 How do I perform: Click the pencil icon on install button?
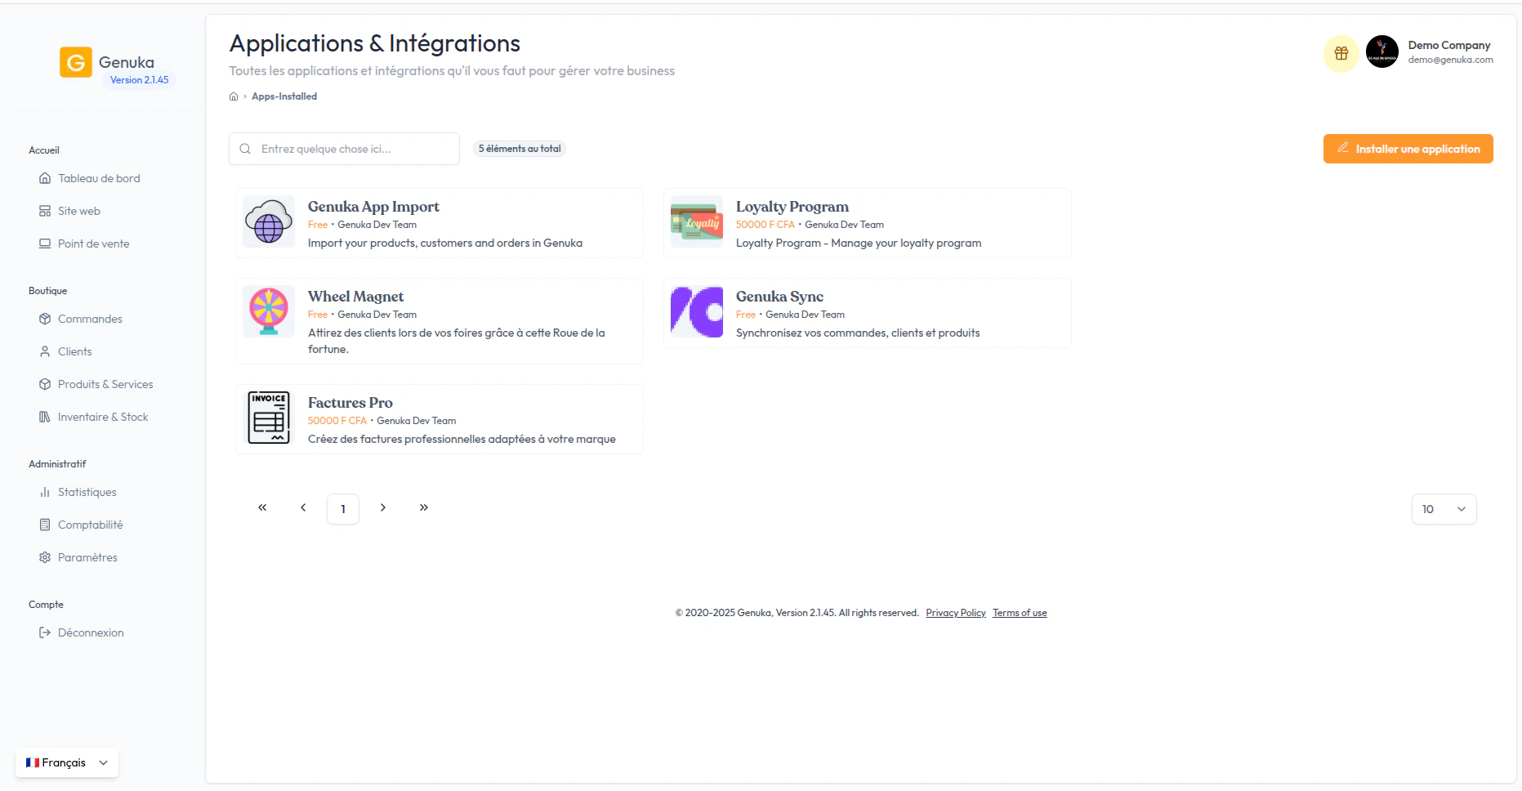[1342, 148]
